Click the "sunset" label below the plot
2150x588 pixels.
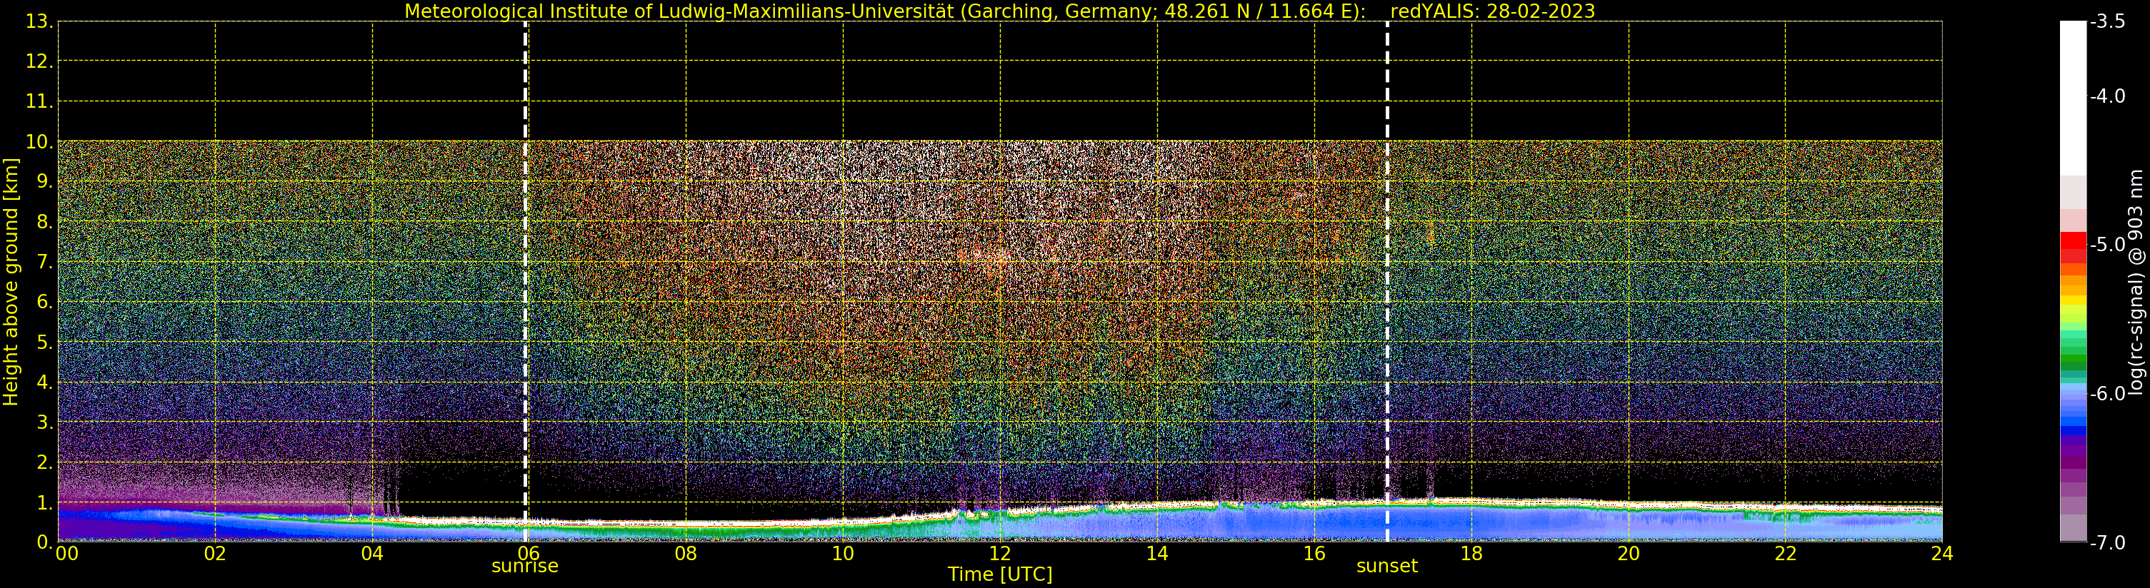tap(1386, 567)
